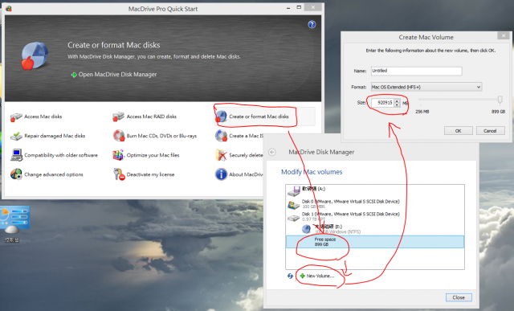514x311 pixels.
Task: Click the Access Mac RAID disks label
Action: 152,117
